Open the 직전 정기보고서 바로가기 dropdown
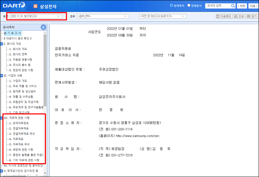This screenshot has height=177, width=259. coord(163,16)
